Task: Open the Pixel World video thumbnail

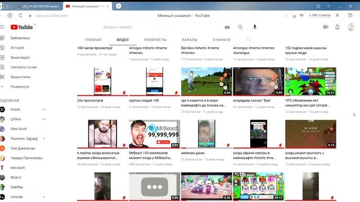Action: 310,81
